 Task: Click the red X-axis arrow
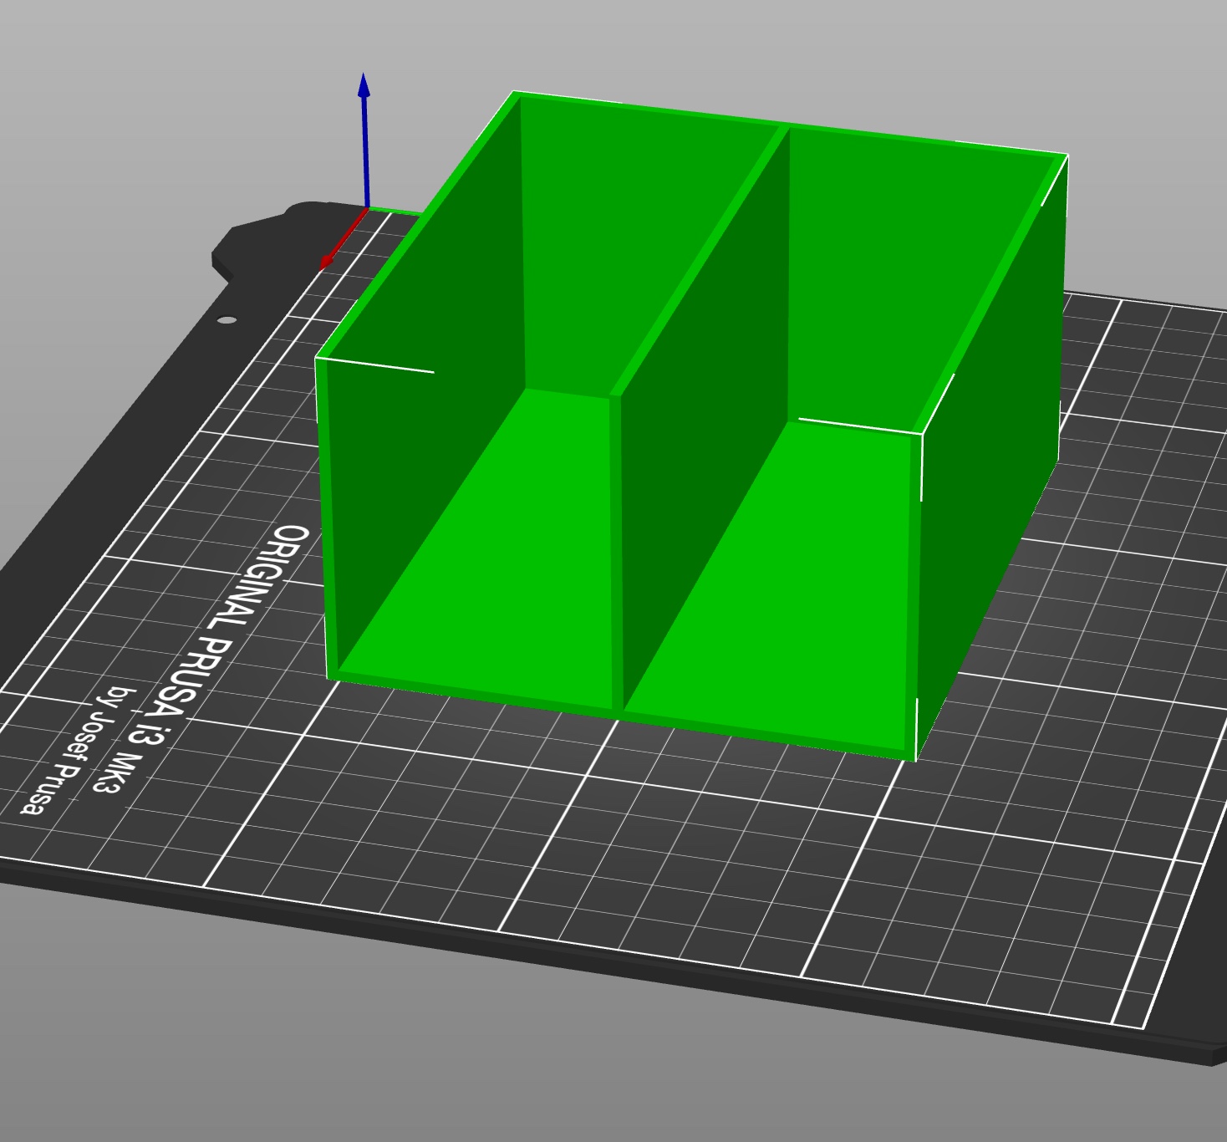pos(343,239)
